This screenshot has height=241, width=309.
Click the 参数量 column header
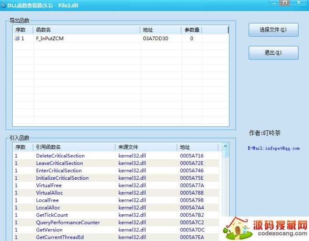pos(191,30)
